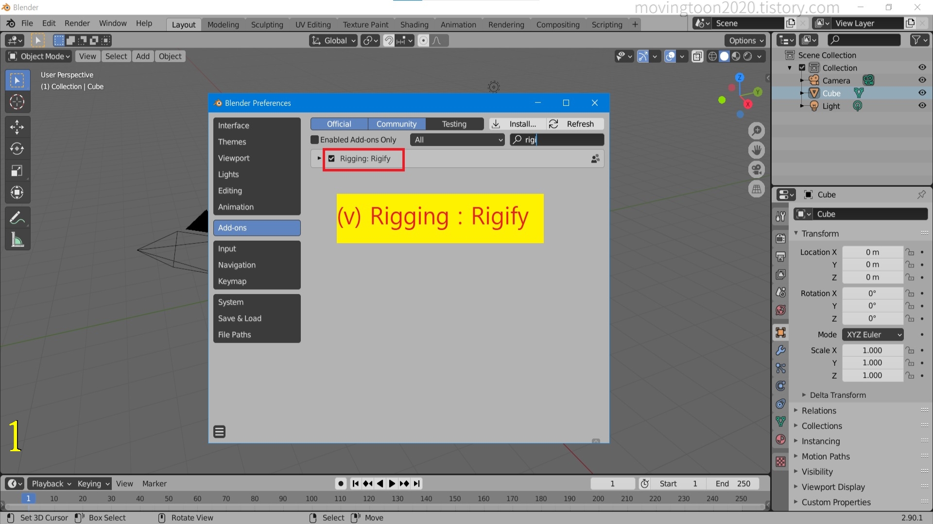Select the Rotate tool in toolbar
The height and width of the screenshot is (524, 933).
coord(17,149)
